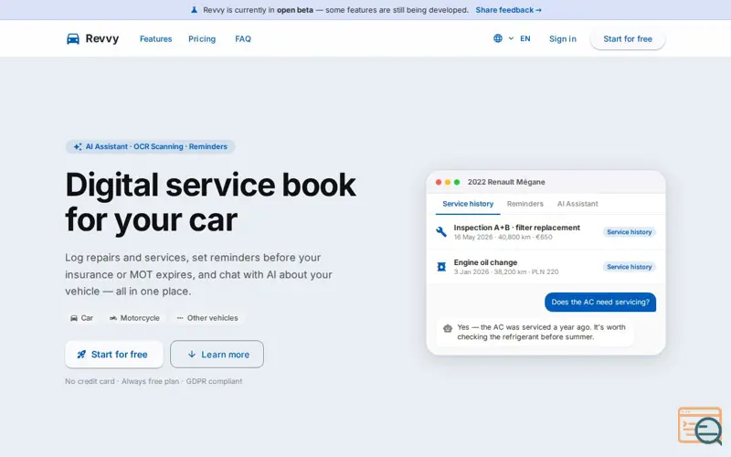Click the AI Assistant · OCR Scanning · Reminders badge

click(150, 146)
